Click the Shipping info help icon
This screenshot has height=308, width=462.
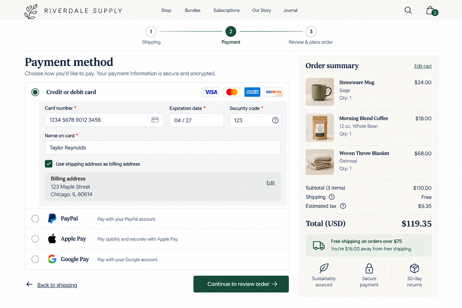pyautogui.click(x=331, y=197)
